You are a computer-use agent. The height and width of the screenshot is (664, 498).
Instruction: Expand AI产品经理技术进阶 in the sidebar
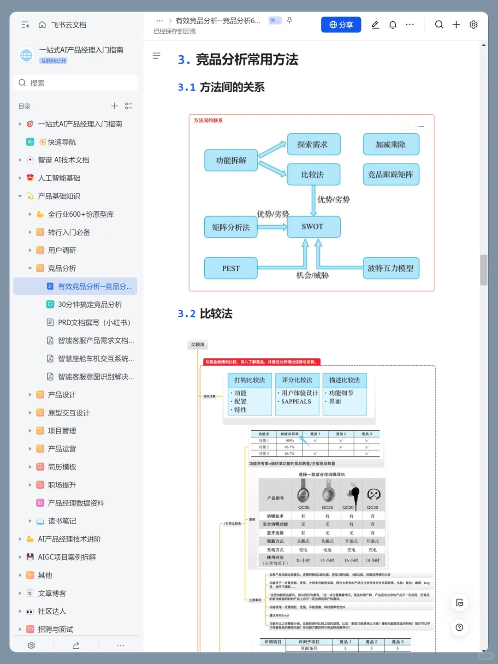point(20,539)
